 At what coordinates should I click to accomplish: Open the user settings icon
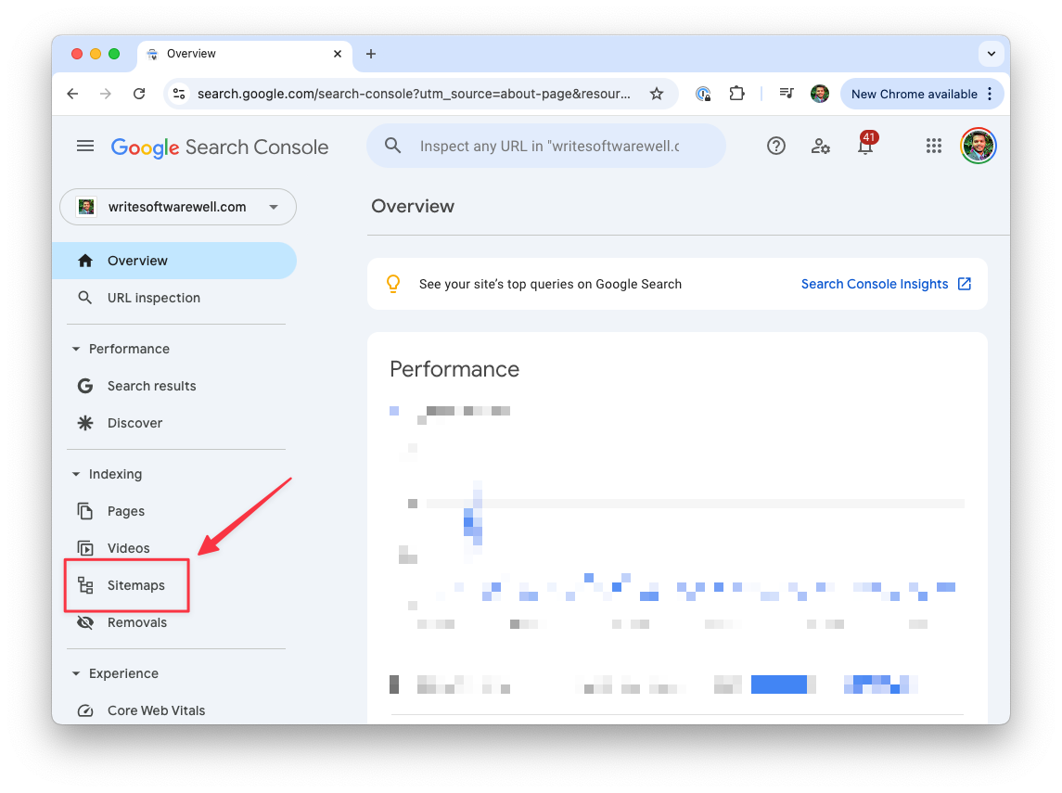tap(821, 146)
